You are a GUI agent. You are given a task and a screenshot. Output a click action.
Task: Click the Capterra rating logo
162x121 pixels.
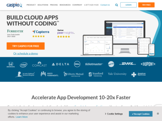(40, 32)
